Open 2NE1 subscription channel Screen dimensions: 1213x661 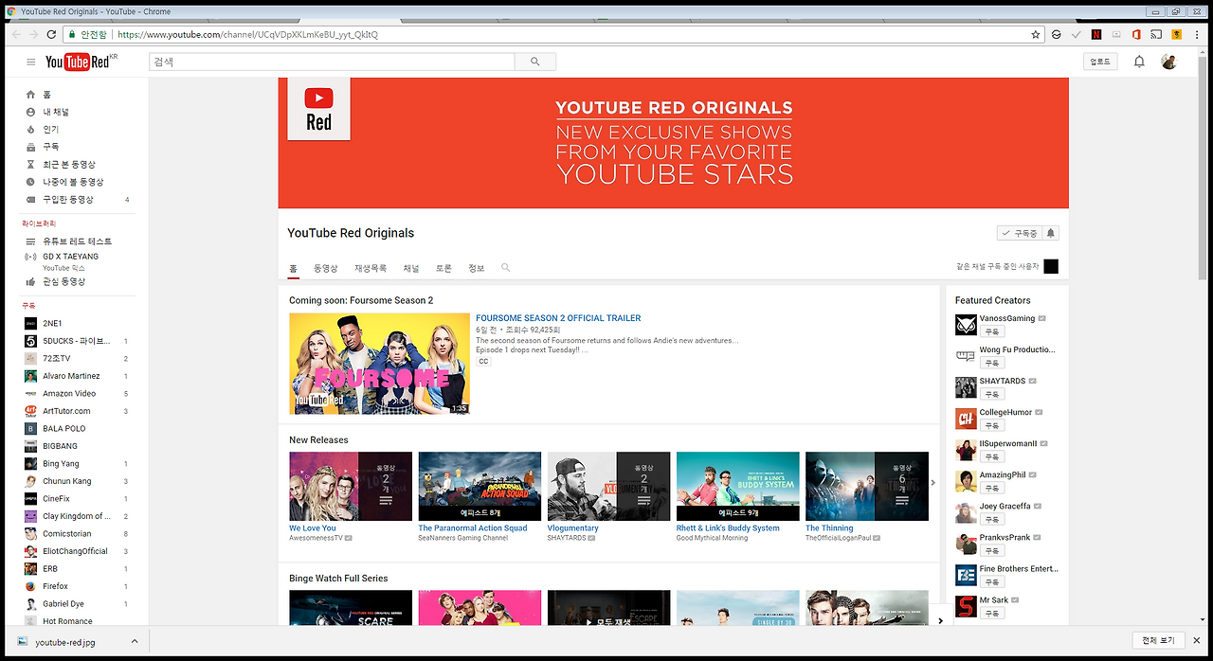[x=52, y=324]
